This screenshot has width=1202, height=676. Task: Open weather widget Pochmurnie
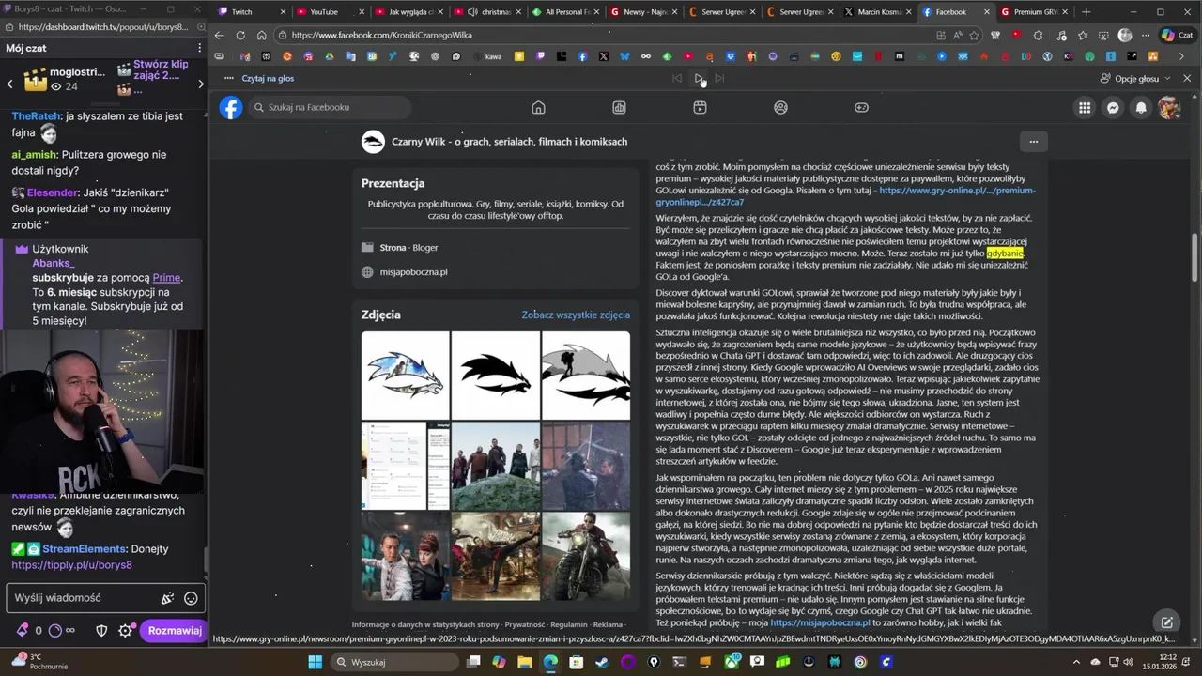click(x=38, y=661)
